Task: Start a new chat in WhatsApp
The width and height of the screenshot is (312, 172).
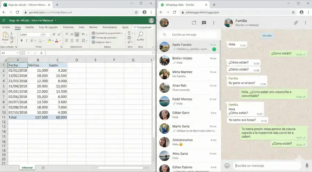Action: (204, 23)
